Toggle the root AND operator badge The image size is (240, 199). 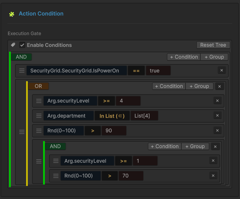[x=21, y=57]
